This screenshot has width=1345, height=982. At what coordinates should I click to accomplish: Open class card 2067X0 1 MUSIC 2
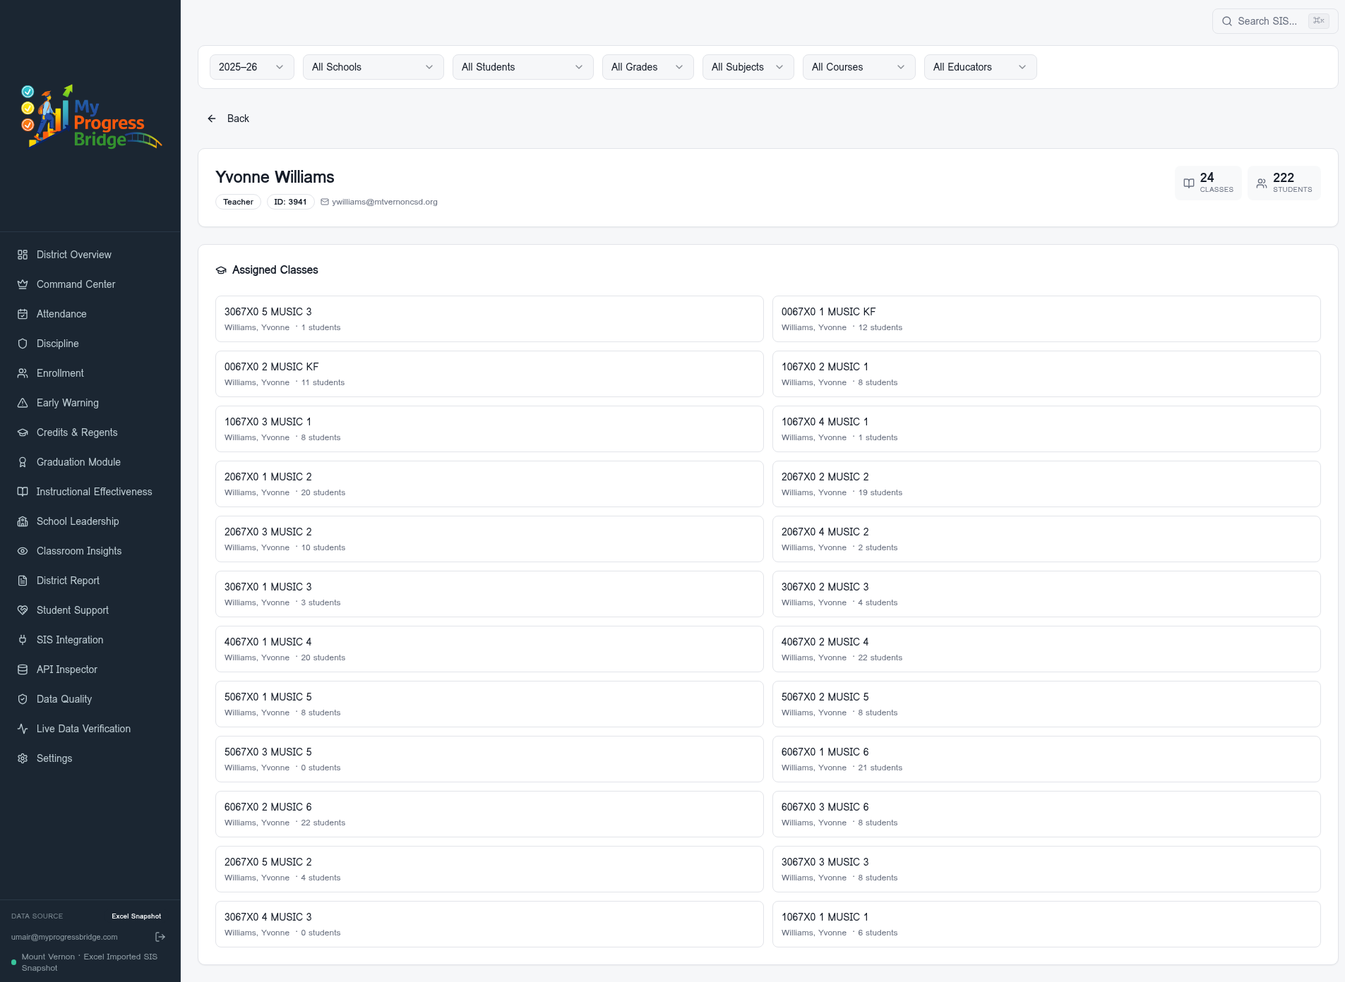[489, 484]
